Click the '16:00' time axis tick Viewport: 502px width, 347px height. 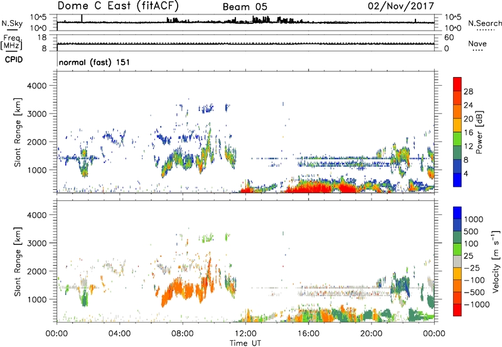308,334
